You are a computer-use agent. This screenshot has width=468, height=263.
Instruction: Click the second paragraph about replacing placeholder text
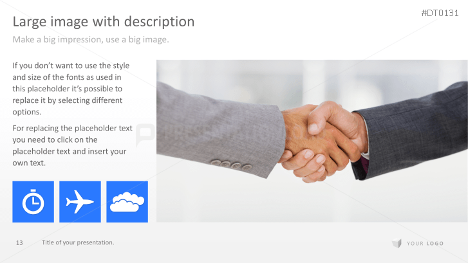pos(72,145)
